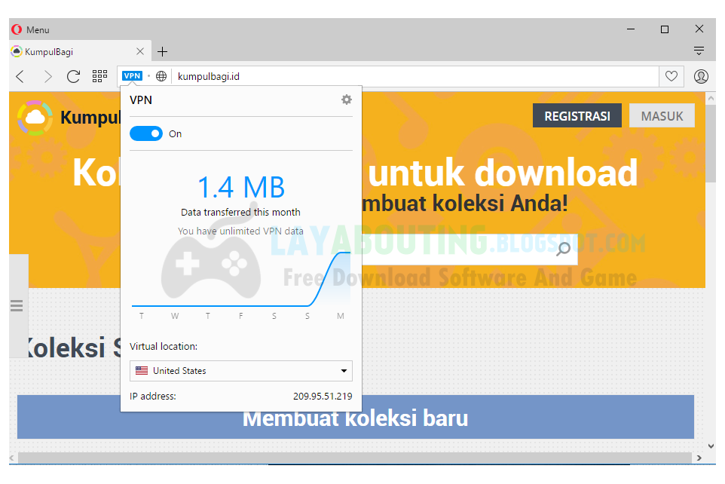
Task: Open the Opera Menu
Action: (30, 29)
